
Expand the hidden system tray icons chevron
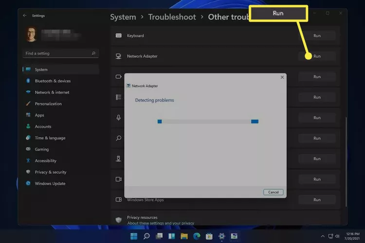tap(323, 236)
